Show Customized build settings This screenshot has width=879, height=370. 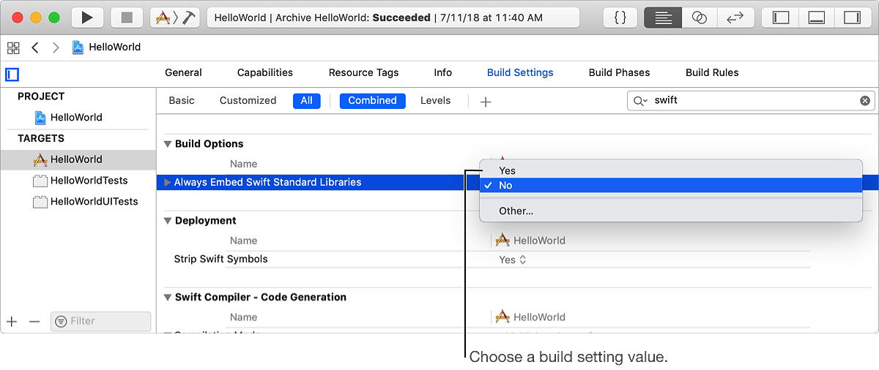point(248,100)
